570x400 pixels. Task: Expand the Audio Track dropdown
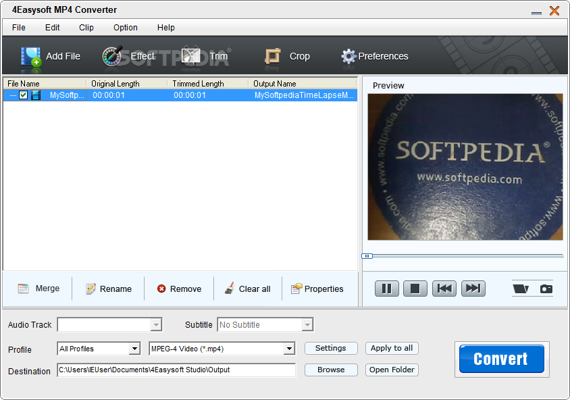[x=156, y=324]
